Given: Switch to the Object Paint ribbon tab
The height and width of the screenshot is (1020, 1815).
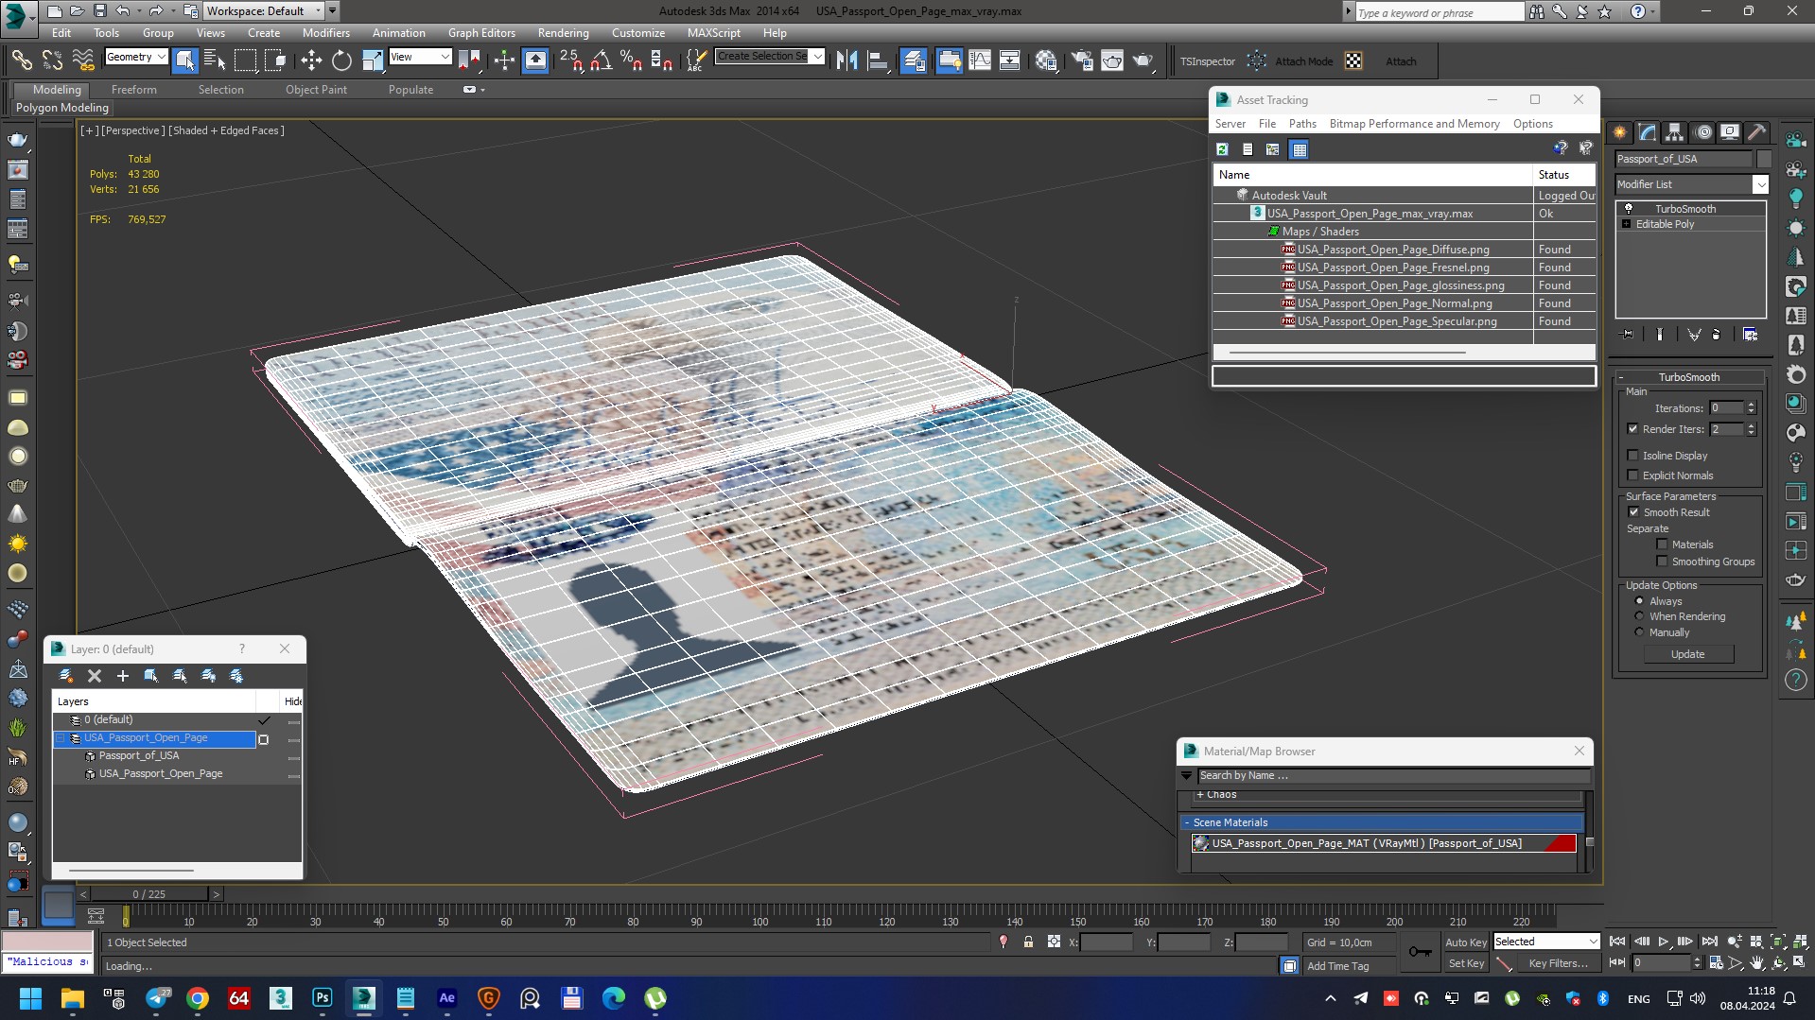Looking at the screenshot, I should 316,90.
